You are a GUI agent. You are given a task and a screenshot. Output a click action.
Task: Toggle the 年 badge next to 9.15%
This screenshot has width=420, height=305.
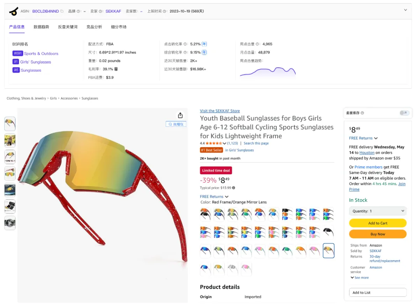[204, 53]
